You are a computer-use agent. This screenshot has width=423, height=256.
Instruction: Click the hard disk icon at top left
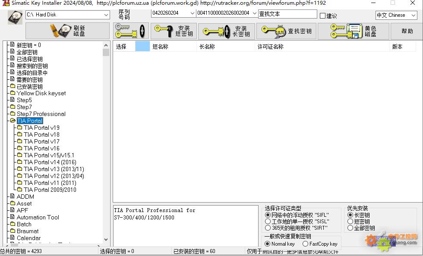[15, 17]
